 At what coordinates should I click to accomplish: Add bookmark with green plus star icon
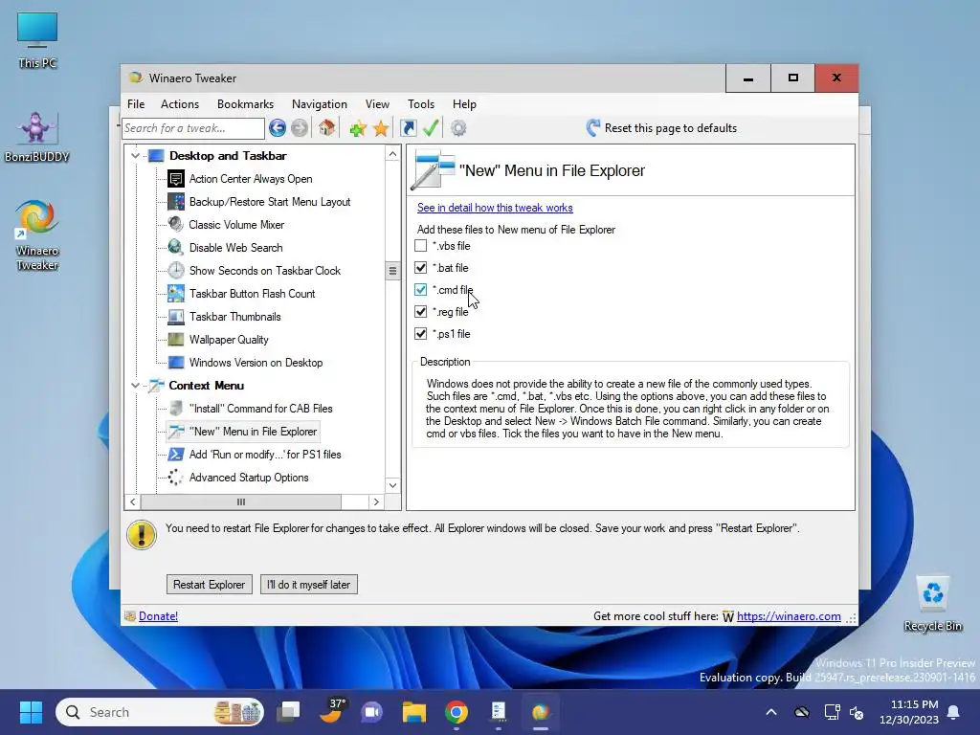tap(358, 129)
